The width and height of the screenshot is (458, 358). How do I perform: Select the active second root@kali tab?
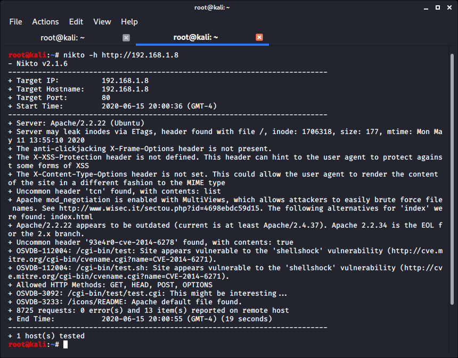(196, 37)
